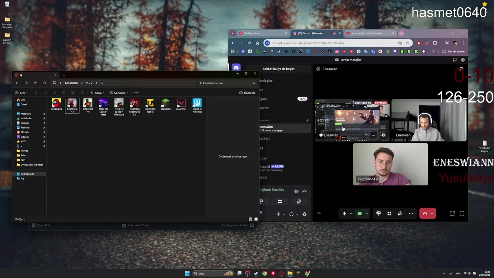Expand camera options arrow in call bar

(x=367, y=214)
